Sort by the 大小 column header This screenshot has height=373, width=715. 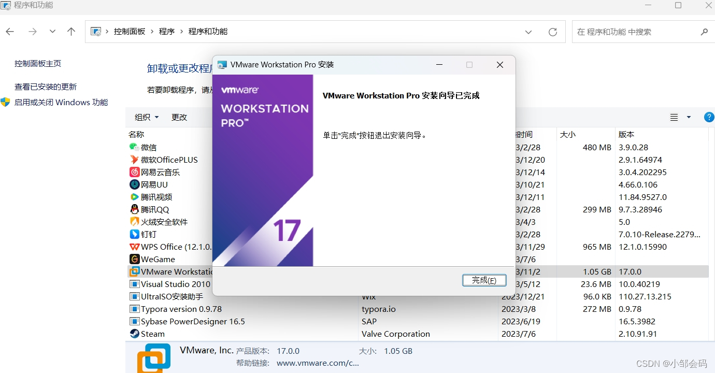[568, 134]
